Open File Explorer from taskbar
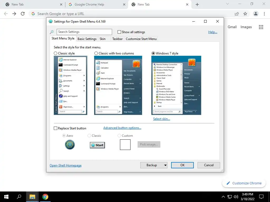The image size is (270, 202). point(32,197)
